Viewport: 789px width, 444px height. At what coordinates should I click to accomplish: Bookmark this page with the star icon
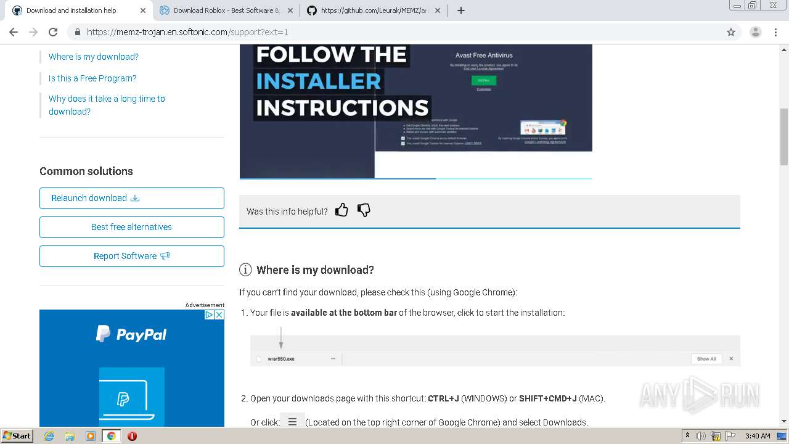(731, 32)
